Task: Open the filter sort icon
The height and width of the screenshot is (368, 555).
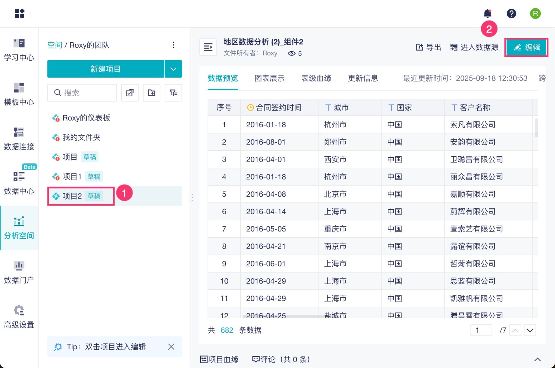Action: (x=173, y=93)
